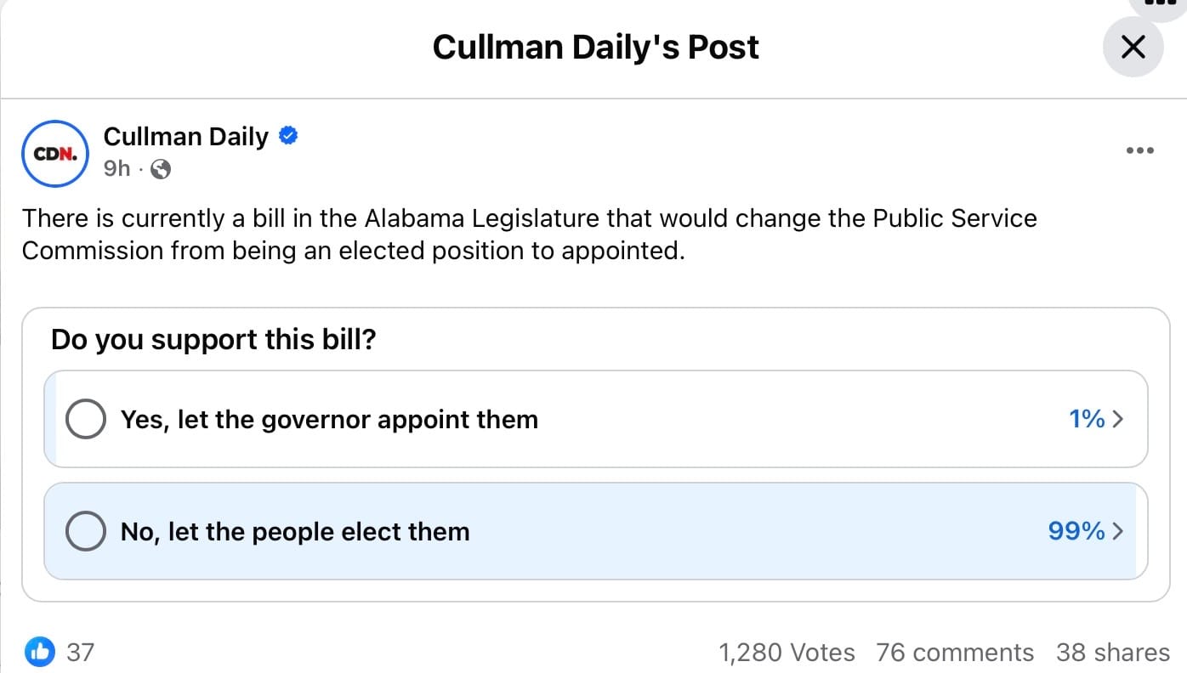The image size is (1187, 673).
Task: Click the 99% result percentage
Action: (x=1076, y=531)
